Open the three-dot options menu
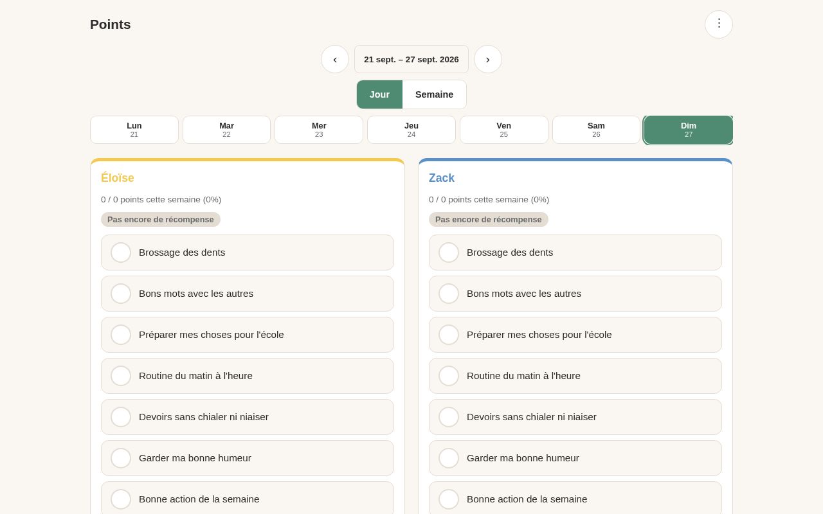Viewport: 823px width, 514px height. pos(719,24)
